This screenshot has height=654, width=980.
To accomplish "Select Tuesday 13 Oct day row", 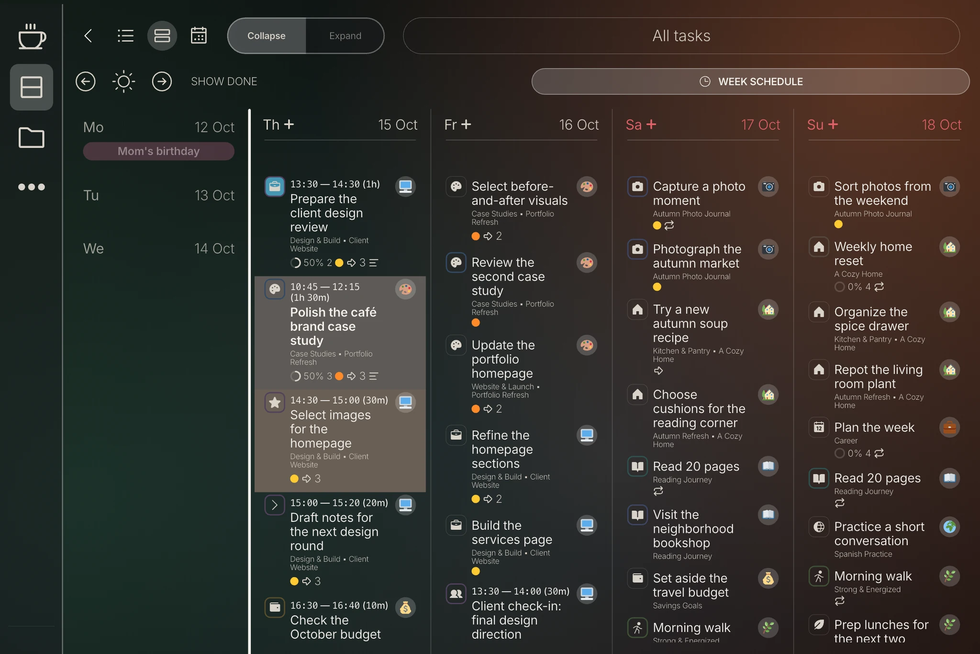I will 158,195.
